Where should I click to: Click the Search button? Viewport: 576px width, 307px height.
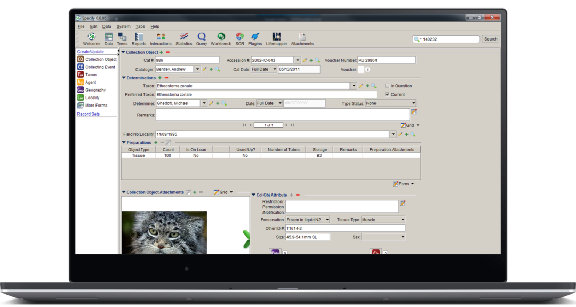[x=490, y=38]
